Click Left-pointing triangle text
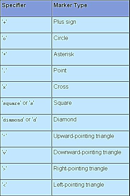130x196 pixels. (79, 185)
